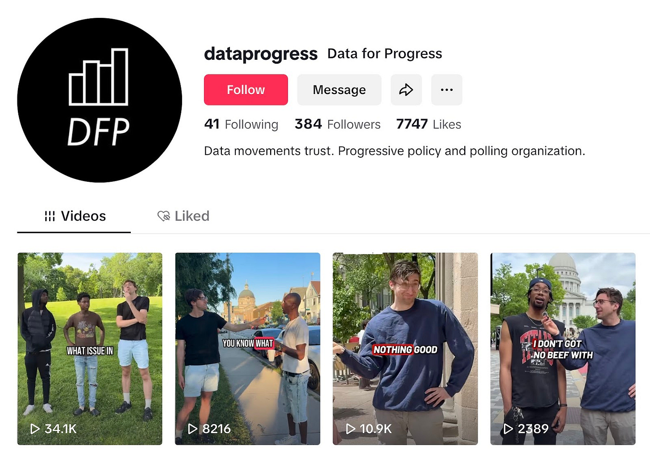This screenshot has height=468, width=650.
Task: Click the Liked tab heart icon
Action: [164, 216]
